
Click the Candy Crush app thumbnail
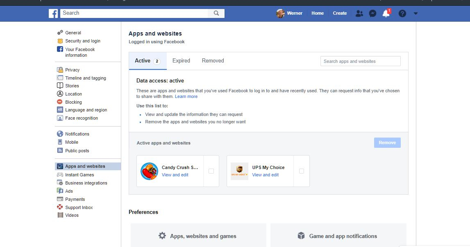[x=149, y=171]
